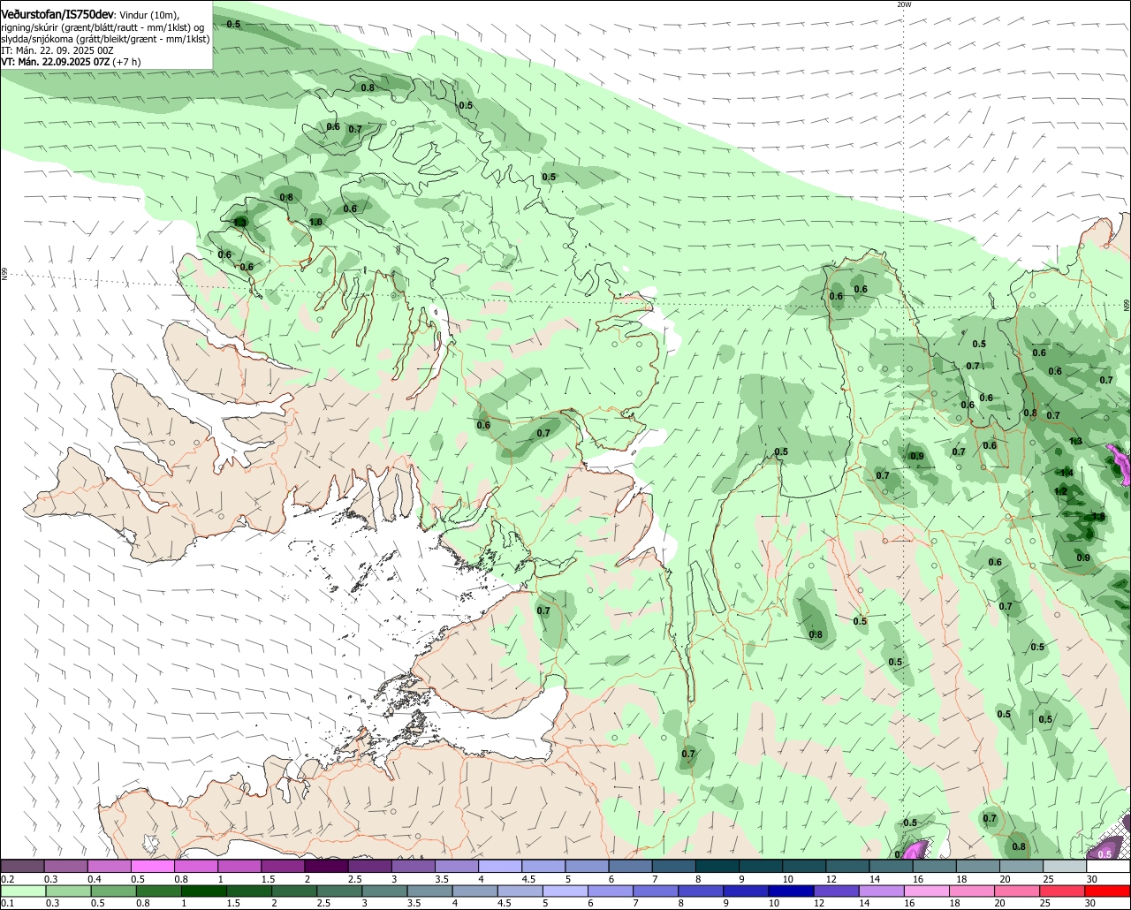The image size is (1131, 910).
Task: Click the 'Veðurstofan/IS750dev' title text
Action: click(x=57, y=15)
